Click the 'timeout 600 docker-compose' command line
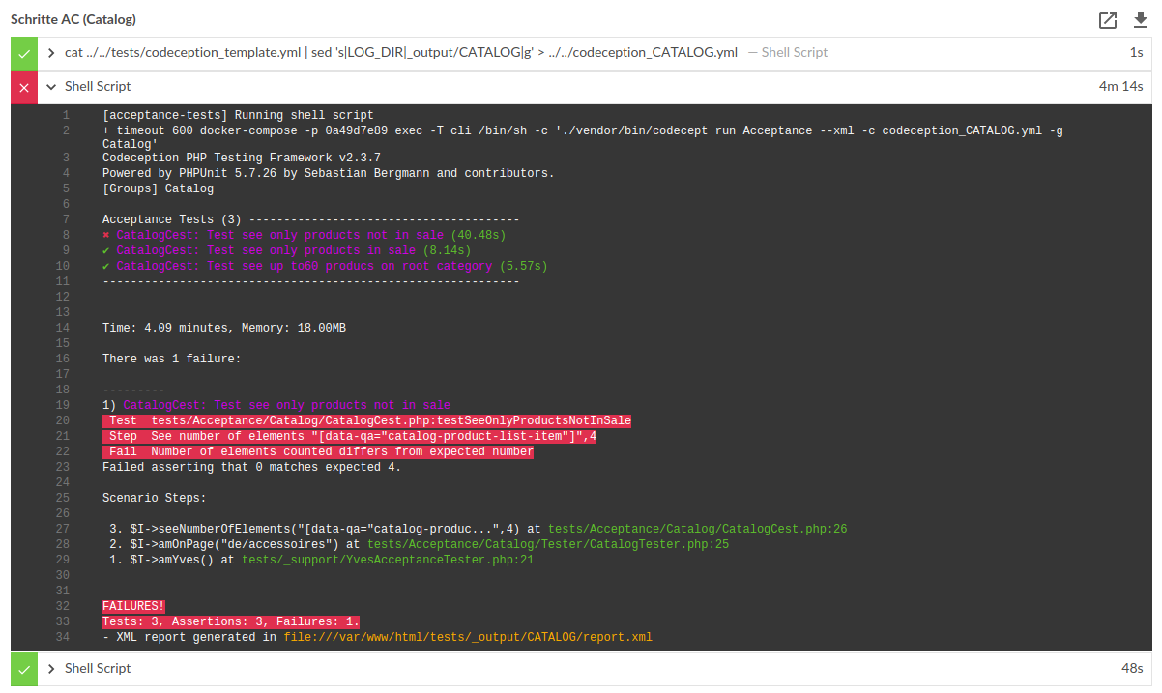This screenshot has height=693, width=1162. [583, 136]
